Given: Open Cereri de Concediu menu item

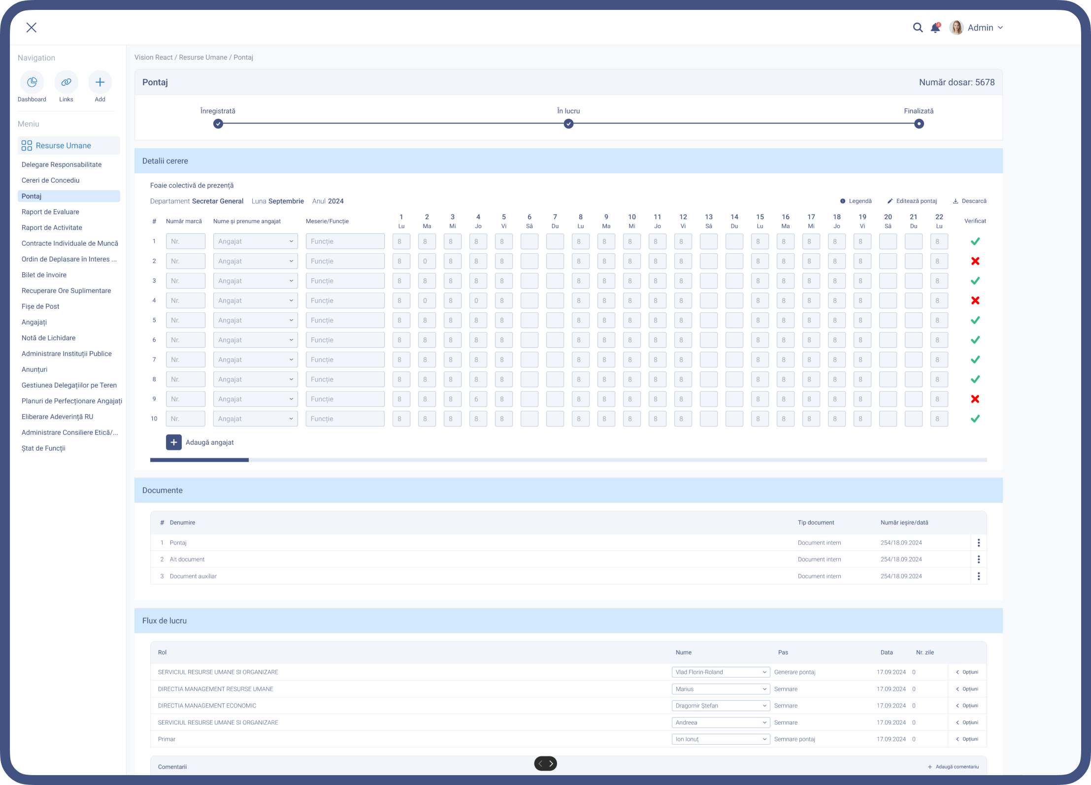Looking at the screenshot, I should 51,180.
